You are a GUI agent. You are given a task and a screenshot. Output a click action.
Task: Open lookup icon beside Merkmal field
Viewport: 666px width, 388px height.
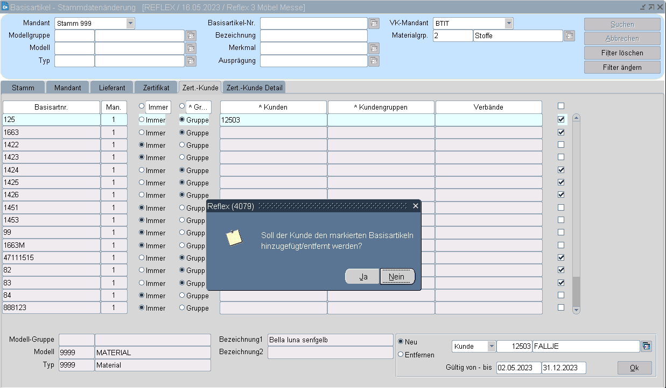(374, 48)
